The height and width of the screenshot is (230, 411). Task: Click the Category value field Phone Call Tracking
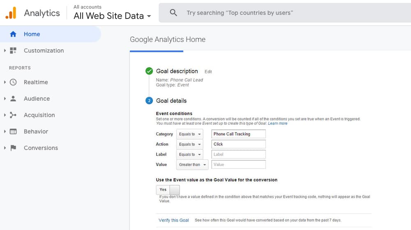[238, 134]
